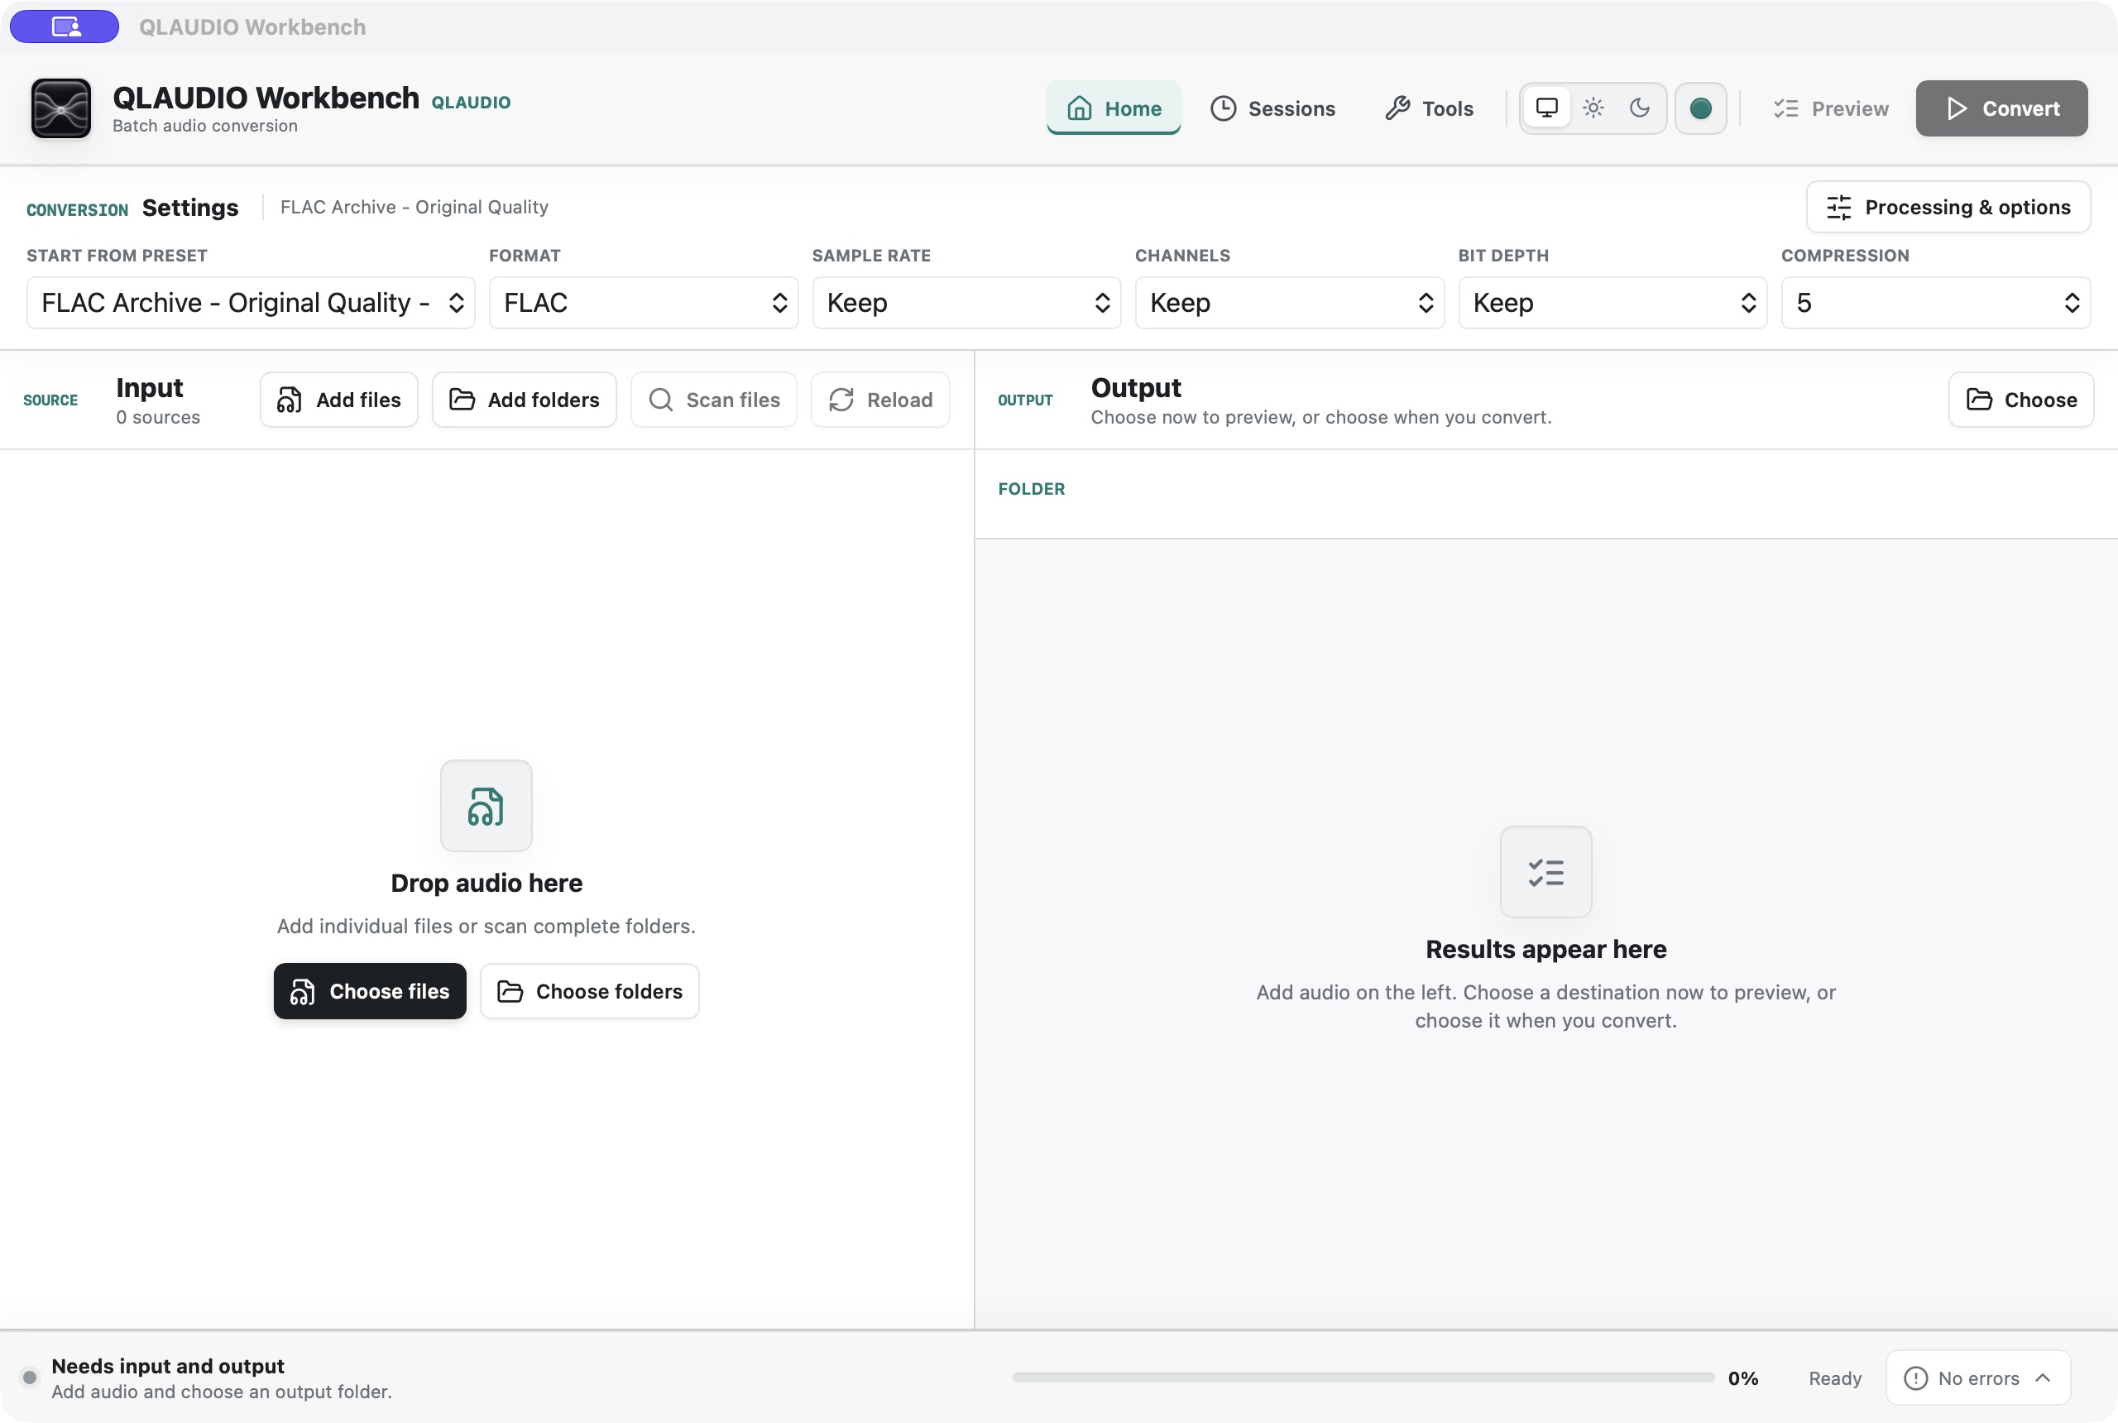Switch to system theme monitor icon

click(1546, 108)
